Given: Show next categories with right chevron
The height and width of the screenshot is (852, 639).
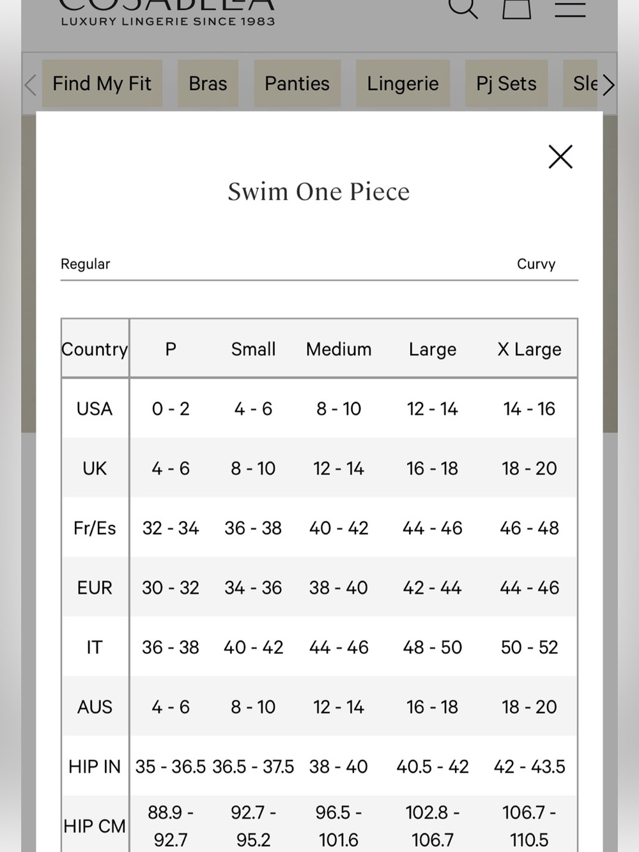Looking at the screenshot, I should tap(608, 84).
